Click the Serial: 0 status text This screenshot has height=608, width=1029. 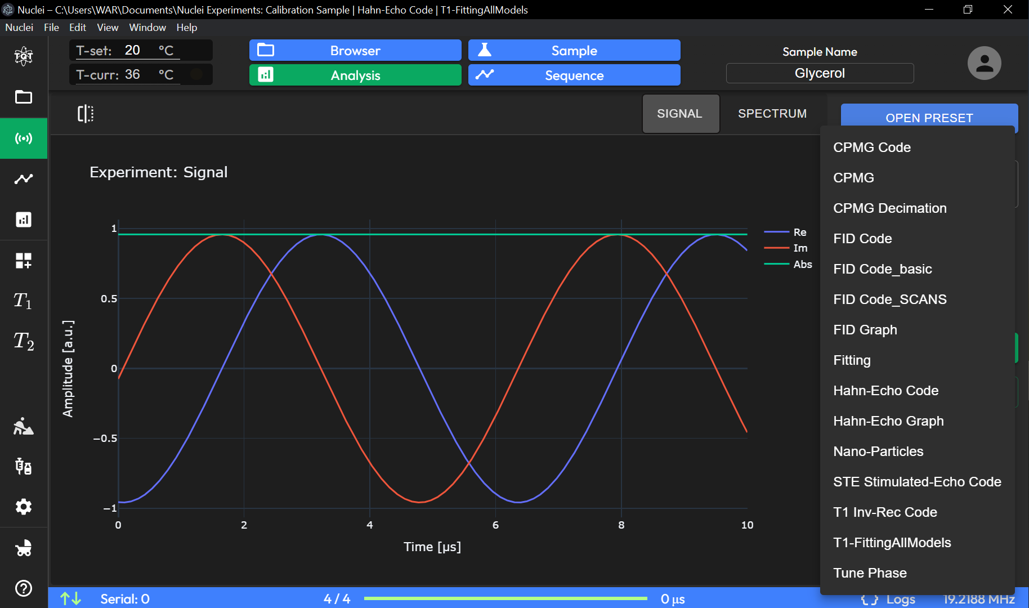pos(125,599)
